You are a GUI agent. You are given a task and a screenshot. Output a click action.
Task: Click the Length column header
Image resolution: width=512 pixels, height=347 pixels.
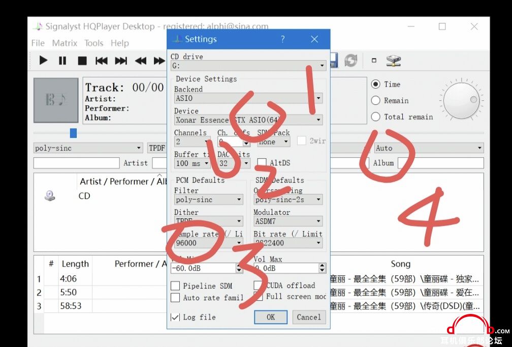click(75, 264)
